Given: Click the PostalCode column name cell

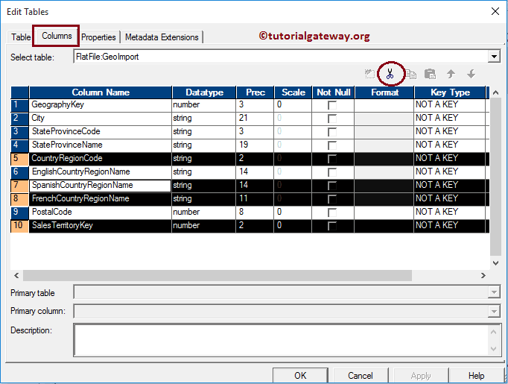Looking at the screenshot, I should 101,213.
